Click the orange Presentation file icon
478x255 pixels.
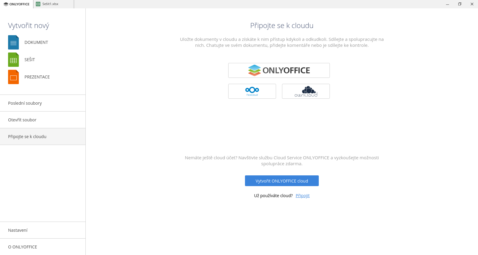[13, 77]
